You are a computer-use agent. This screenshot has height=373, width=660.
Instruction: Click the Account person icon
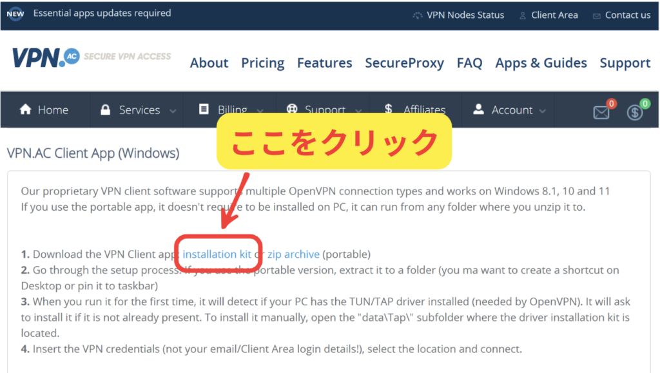pos(478,110)
